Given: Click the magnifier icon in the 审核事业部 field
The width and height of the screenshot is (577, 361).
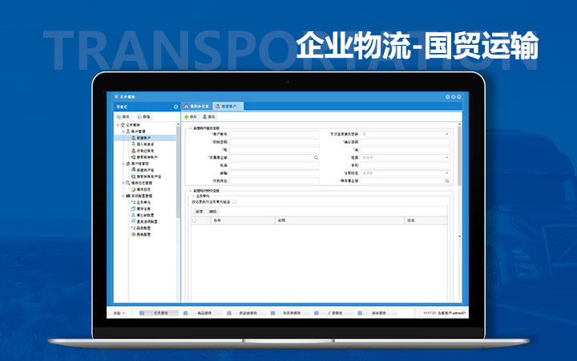Looking at the screenshot, I should tap(447, 180).
